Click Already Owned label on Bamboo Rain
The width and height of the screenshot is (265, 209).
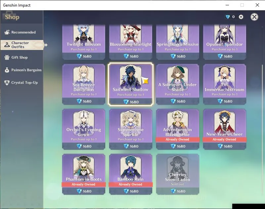tap(130, 184)
